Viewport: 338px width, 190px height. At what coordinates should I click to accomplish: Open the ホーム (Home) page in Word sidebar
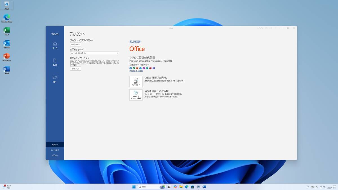55,45
